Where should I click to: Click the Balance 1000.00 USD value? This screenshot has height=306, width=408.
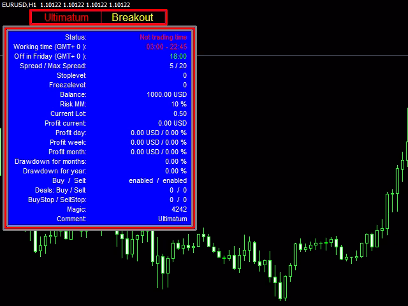pos(167,94)
